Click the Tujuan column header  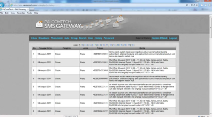(100, 48)
